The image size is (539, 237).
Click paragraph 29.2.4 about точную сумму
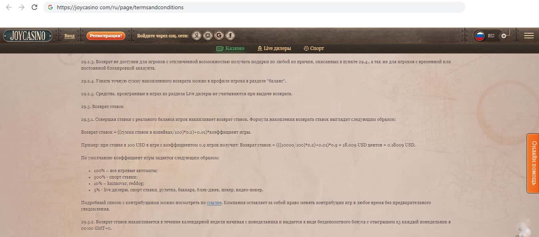[184, 81]
